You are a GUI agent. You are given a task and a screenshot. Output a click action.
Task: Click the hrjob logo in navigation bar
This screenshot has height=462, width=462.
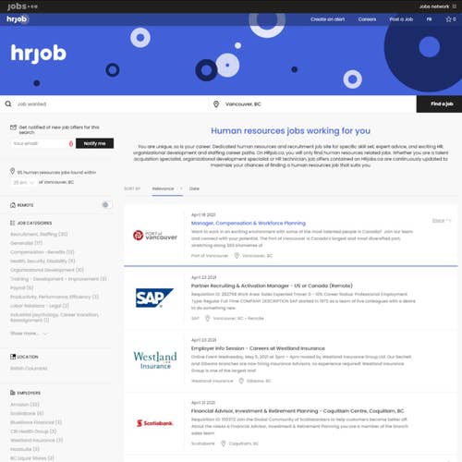tap(17, 19)
